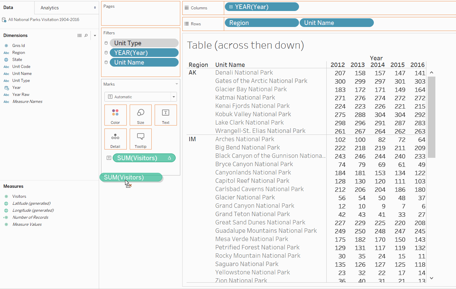
Task: Click the Dimensions search magnifier icon
Action: point(86,35)
